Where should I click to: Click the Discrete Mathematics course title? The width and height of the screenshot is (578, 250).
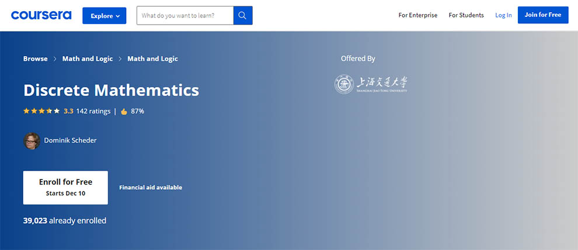(111, 90)
